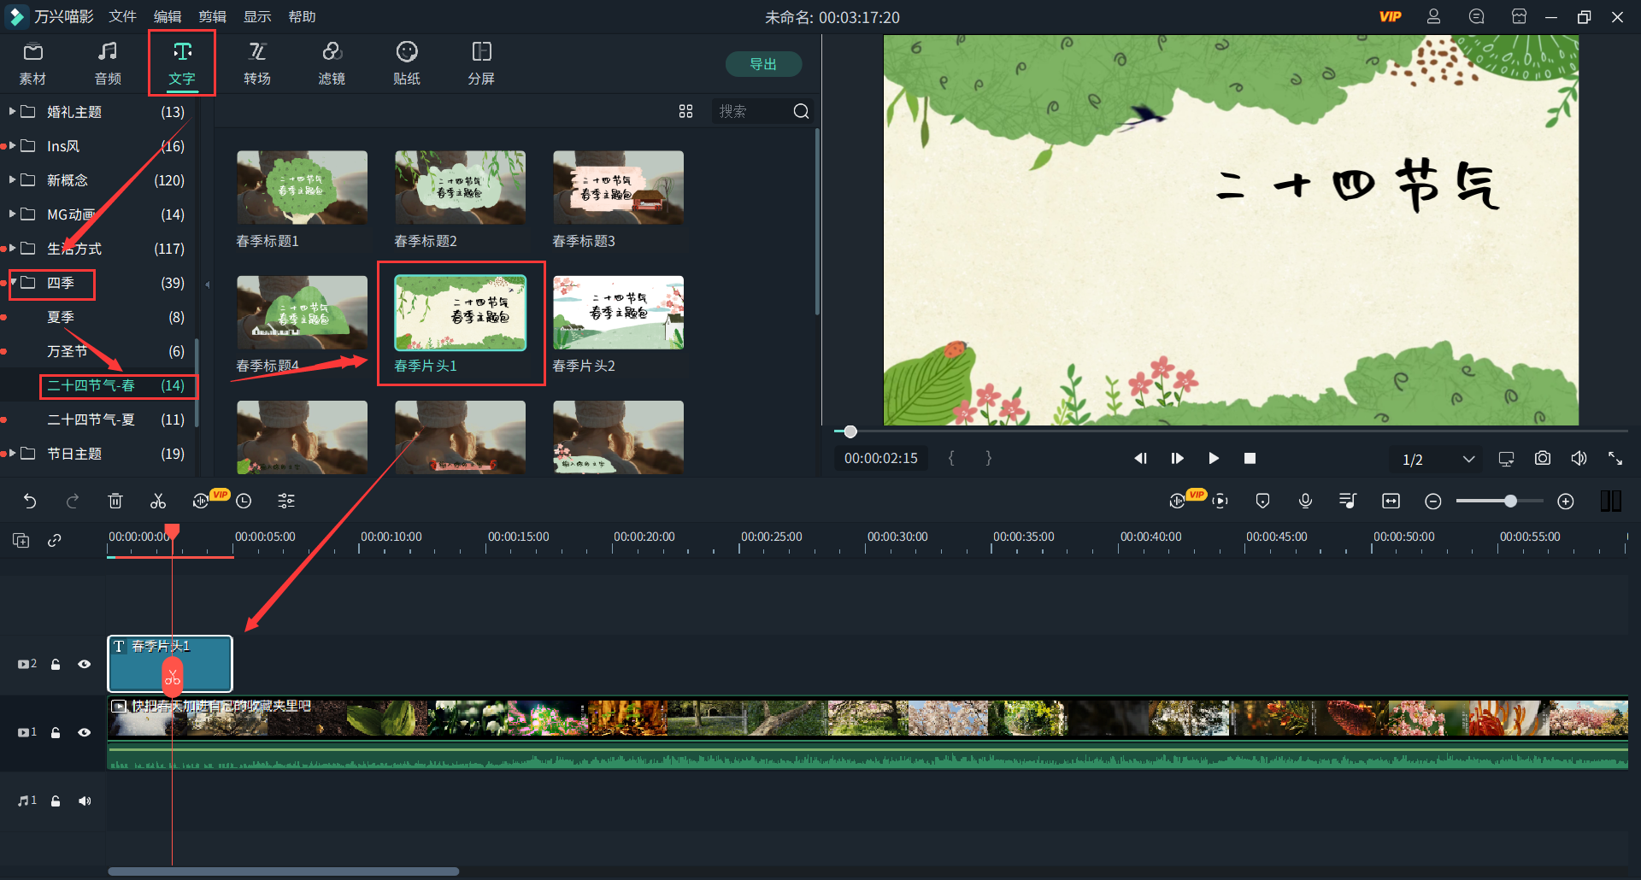Click the timeline zoom slider handle
This screenshot has height=880, width=1641.
(x=1510, y=502)
